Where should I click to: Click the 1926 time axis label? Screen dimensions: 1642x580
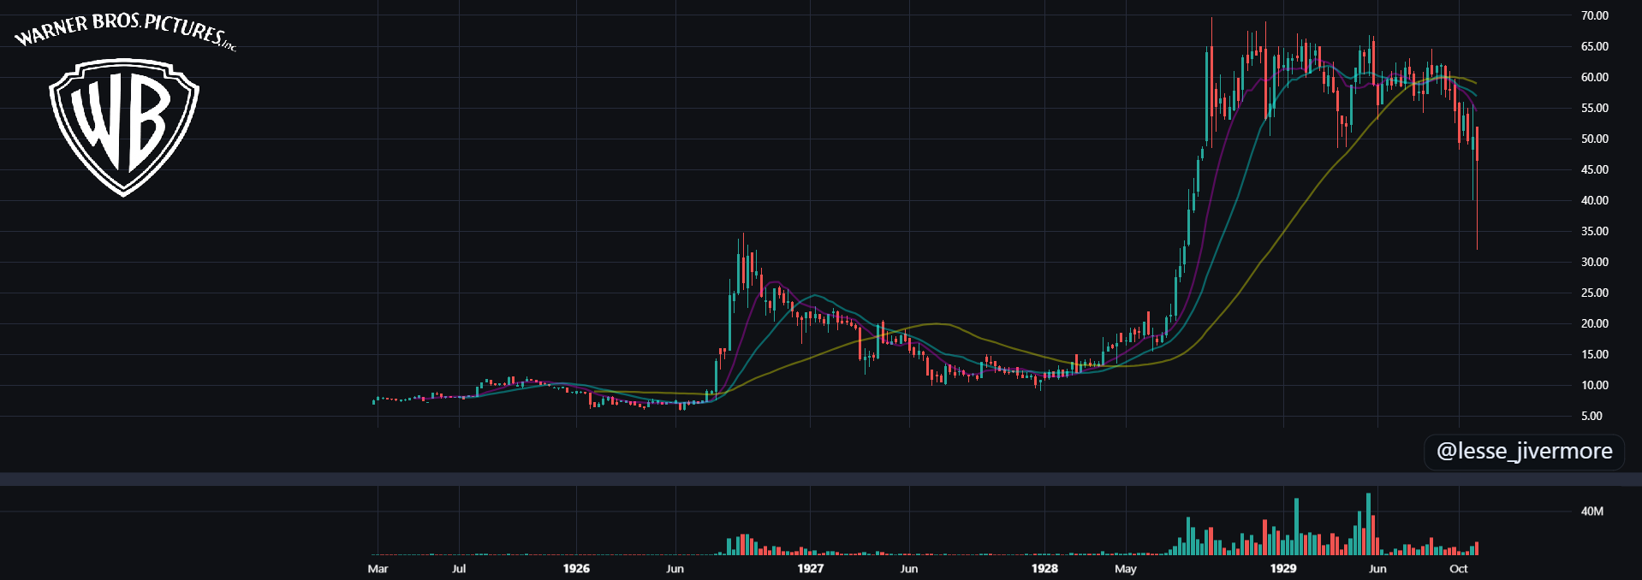(576, 569)
